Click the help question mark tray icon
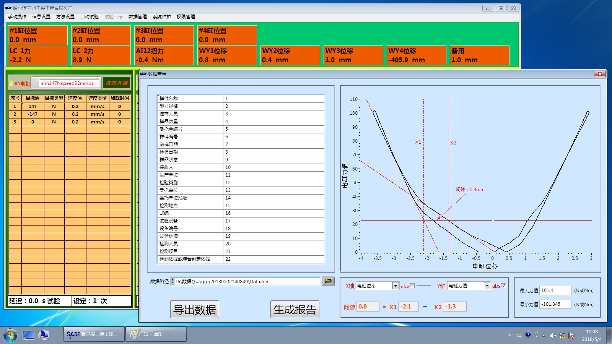Image resolution: width=612 pixels, height=344 pixels. (x=528, y=335)
